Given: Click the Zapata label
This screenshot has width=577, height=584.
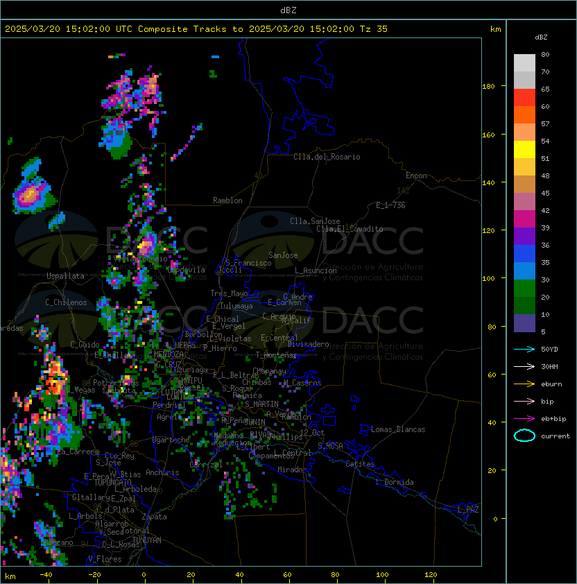Looking at the screenshot, I should pos(154,517).
